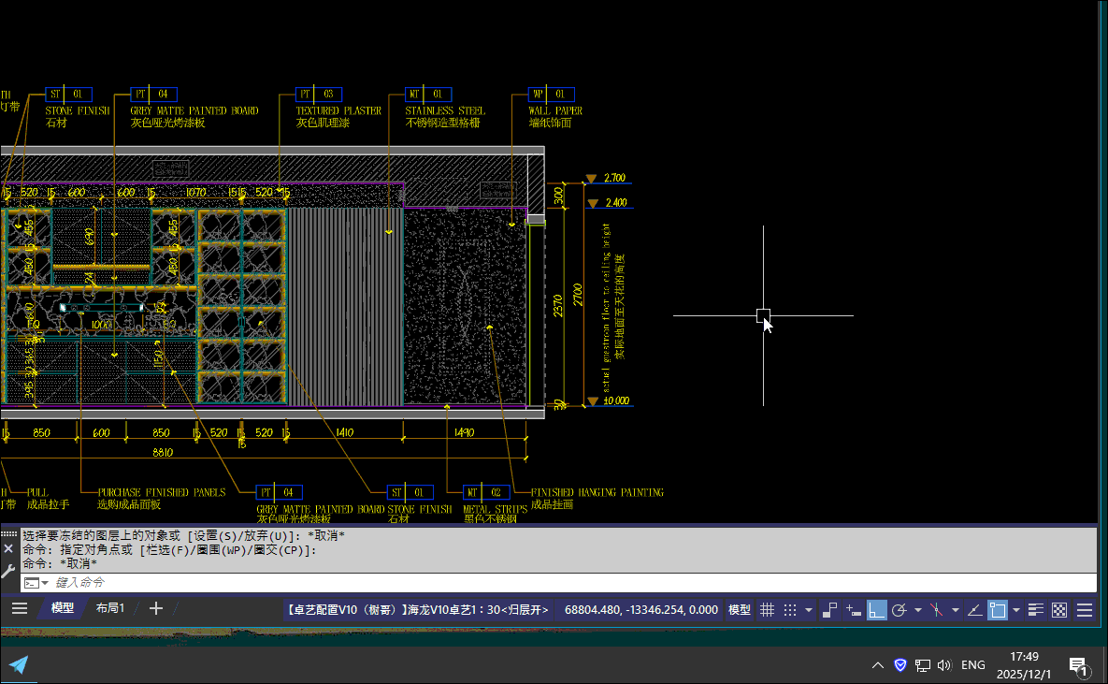Toggle ortho mode in status bar

point(876,610)
